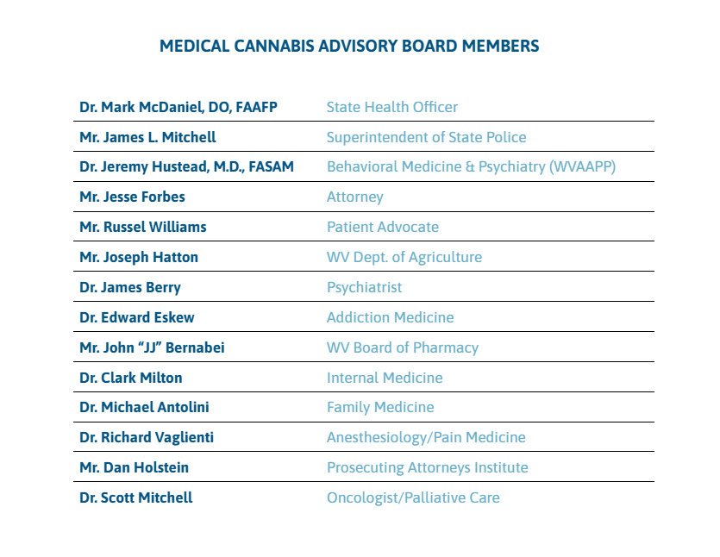Click the Family Medicine specialty

pos(379,407)
